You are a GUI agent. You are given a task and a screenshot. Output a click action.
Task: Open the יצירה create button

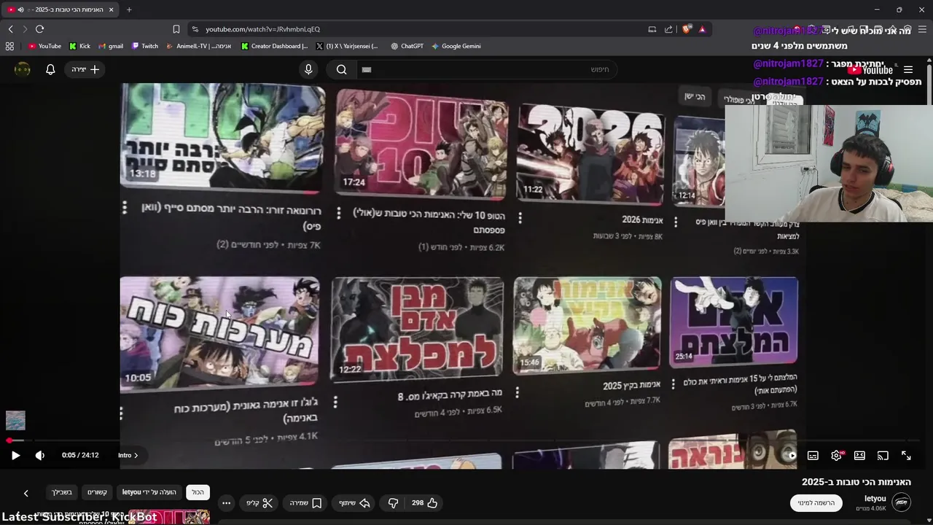click(85, 69)
